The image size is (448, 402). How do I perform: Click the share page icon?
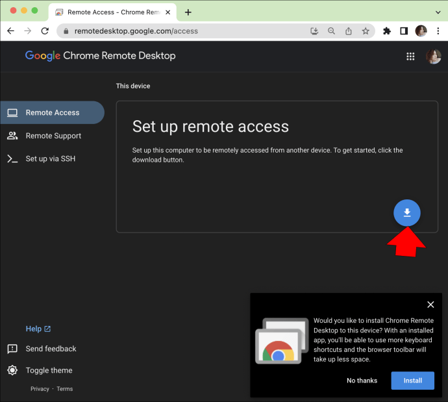348,31
